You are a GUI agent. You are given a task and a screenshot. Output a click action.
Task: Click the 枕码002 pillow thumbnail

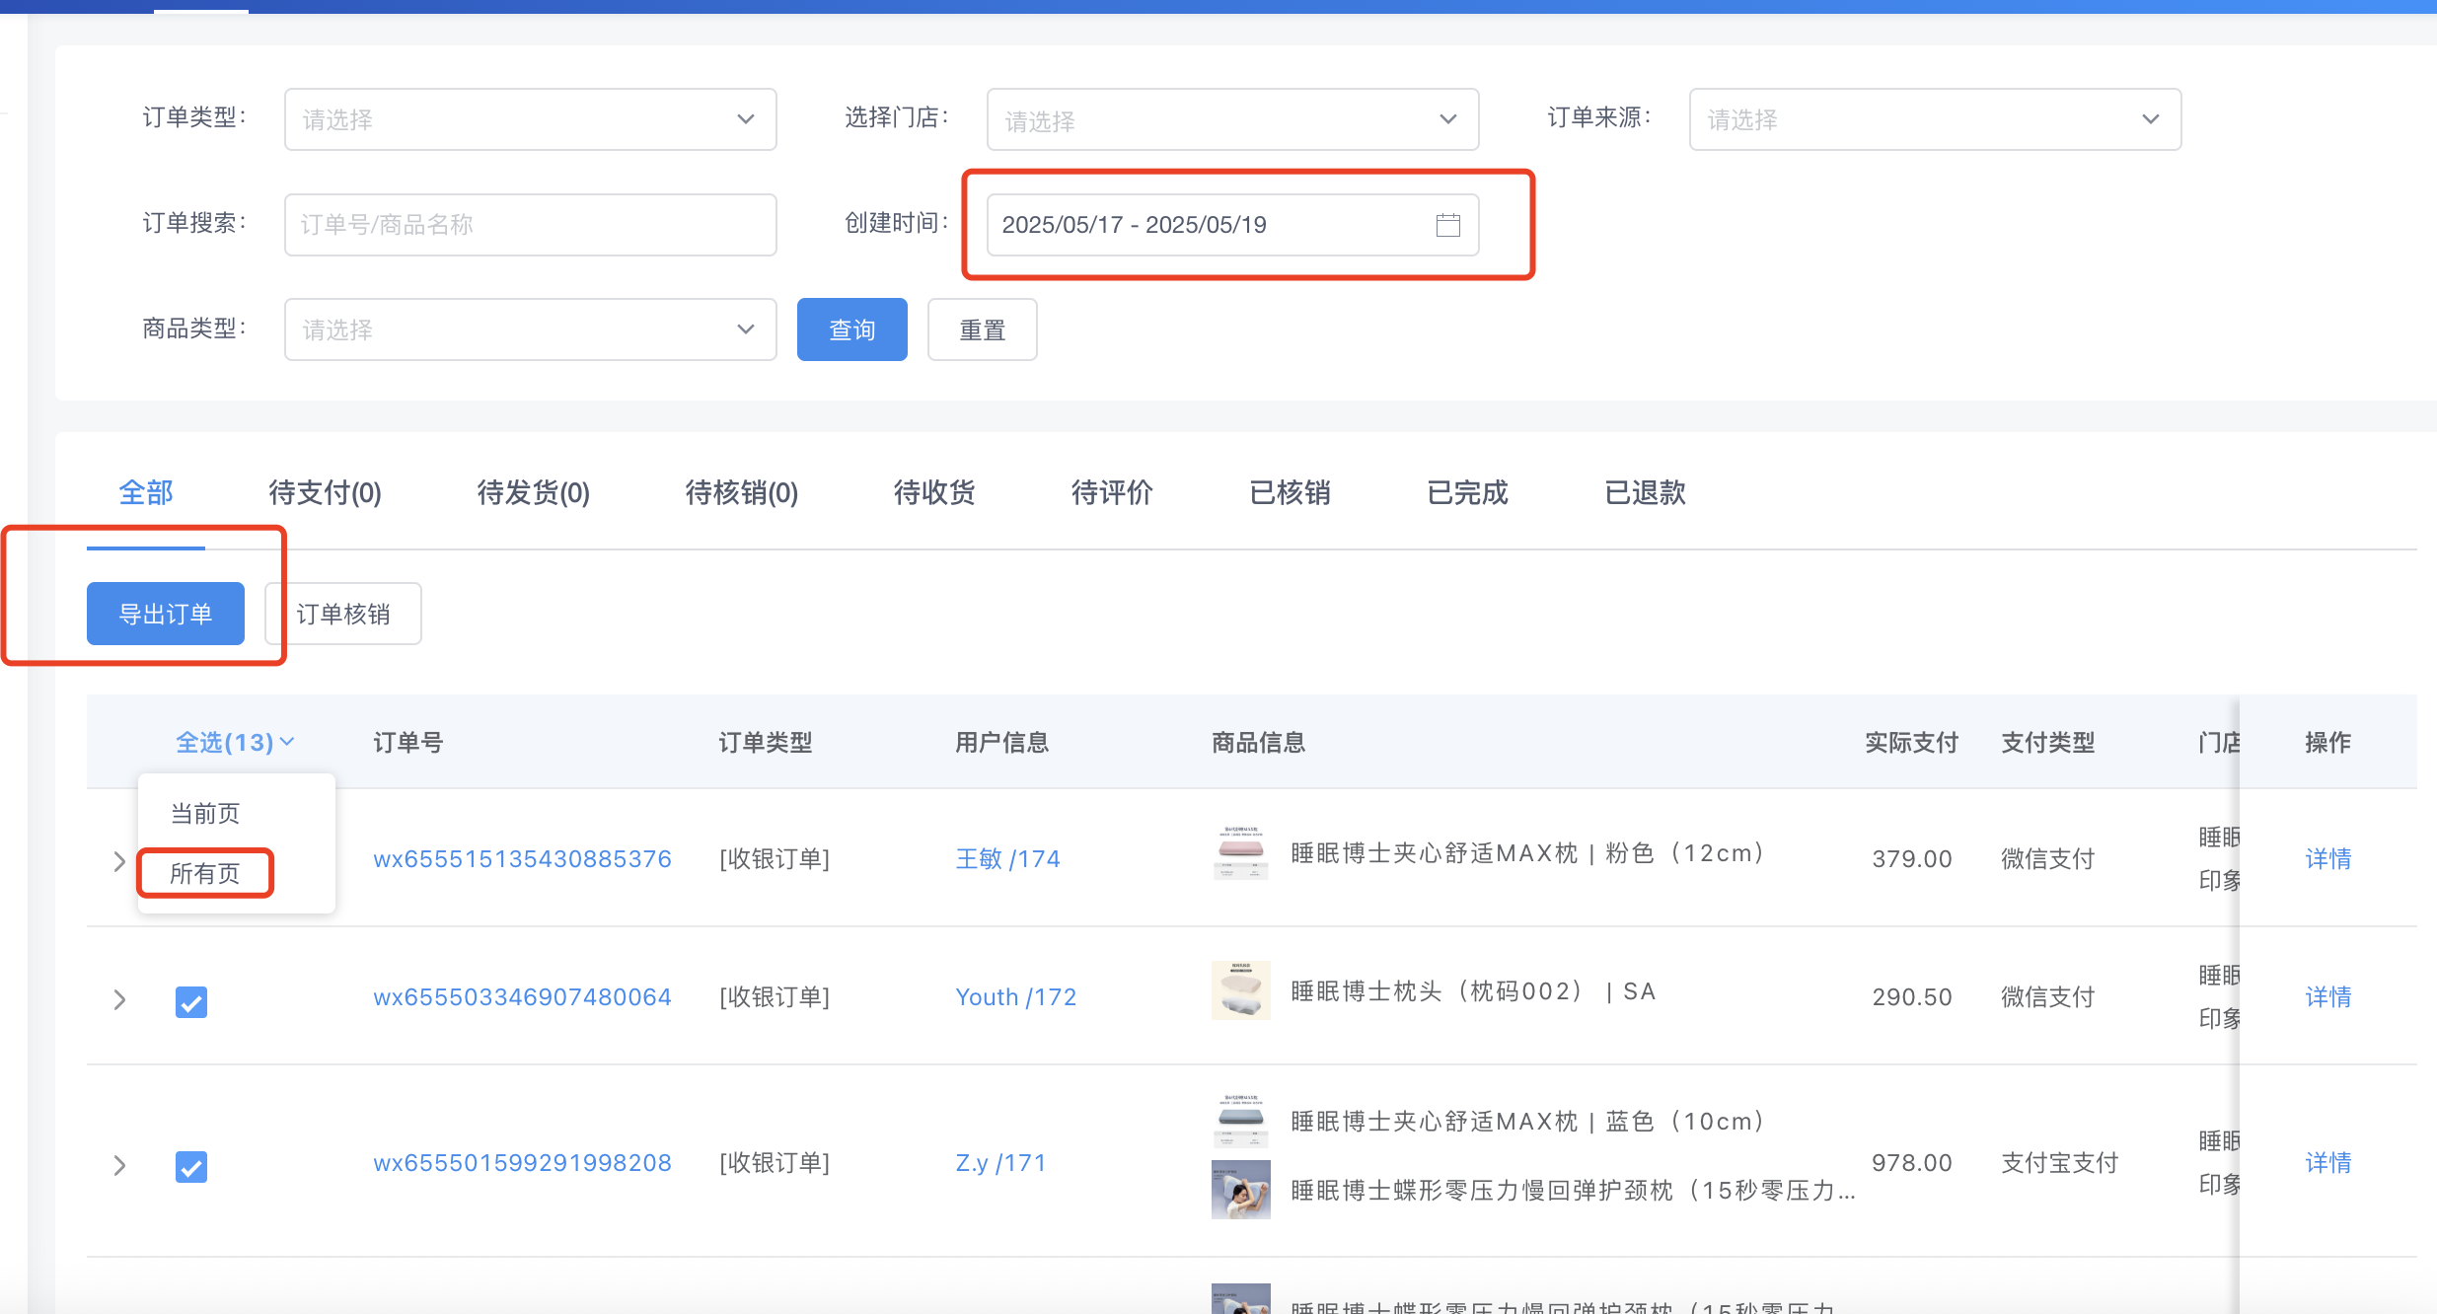tap(1240, 990)
